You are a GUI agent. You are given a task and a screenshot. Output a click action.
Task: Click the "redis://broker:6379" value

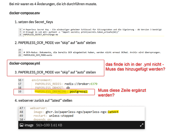(x=81, y=84)
